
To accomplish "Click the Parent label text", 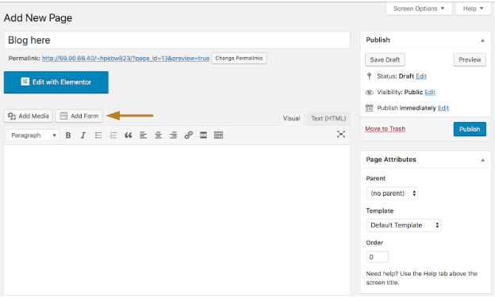I will [x=376, y=178].
